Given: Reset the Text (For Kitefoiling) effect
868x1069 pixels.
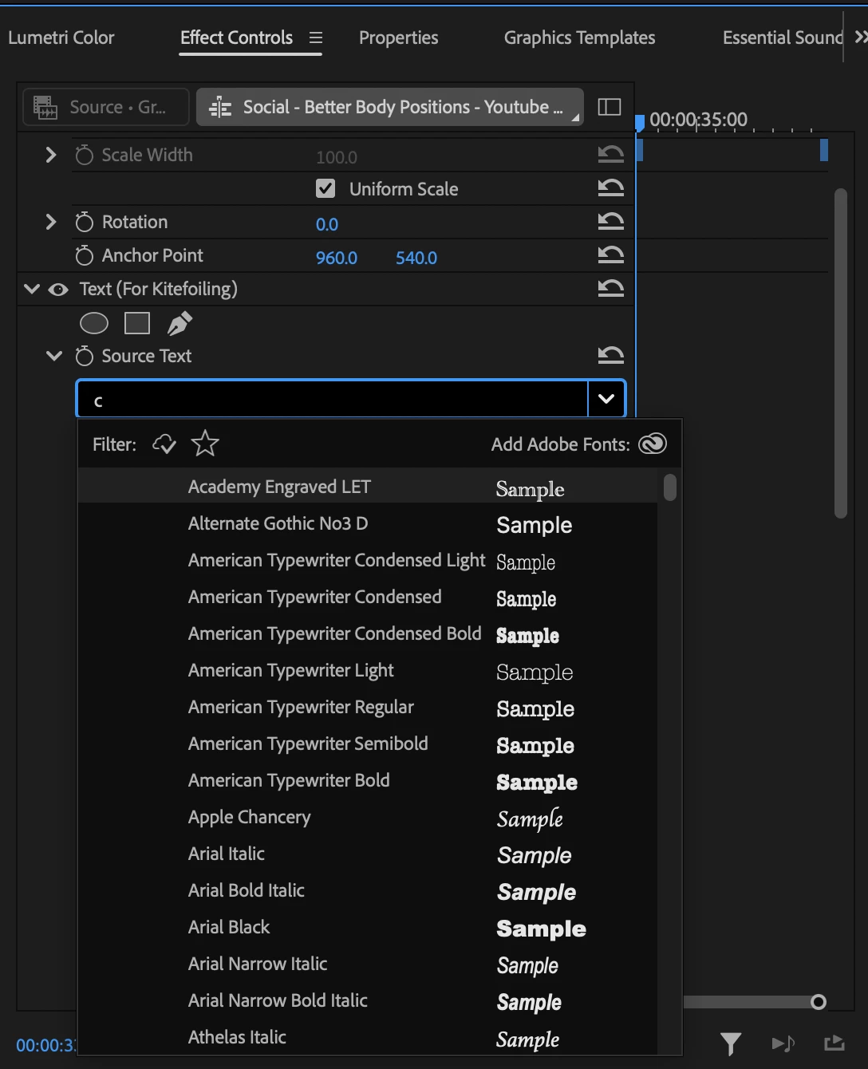Looking at the screenshot, I should (611, 289).
